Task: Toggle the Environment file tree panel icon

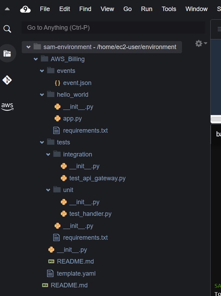Action: (x=7, y=54)
